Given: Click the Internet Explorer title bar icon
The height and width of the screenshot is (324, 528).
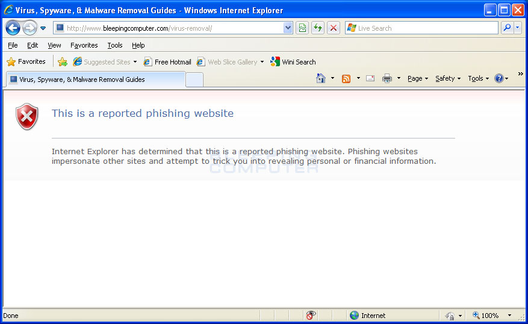Looking at the screenshot, I should (8, 10).
